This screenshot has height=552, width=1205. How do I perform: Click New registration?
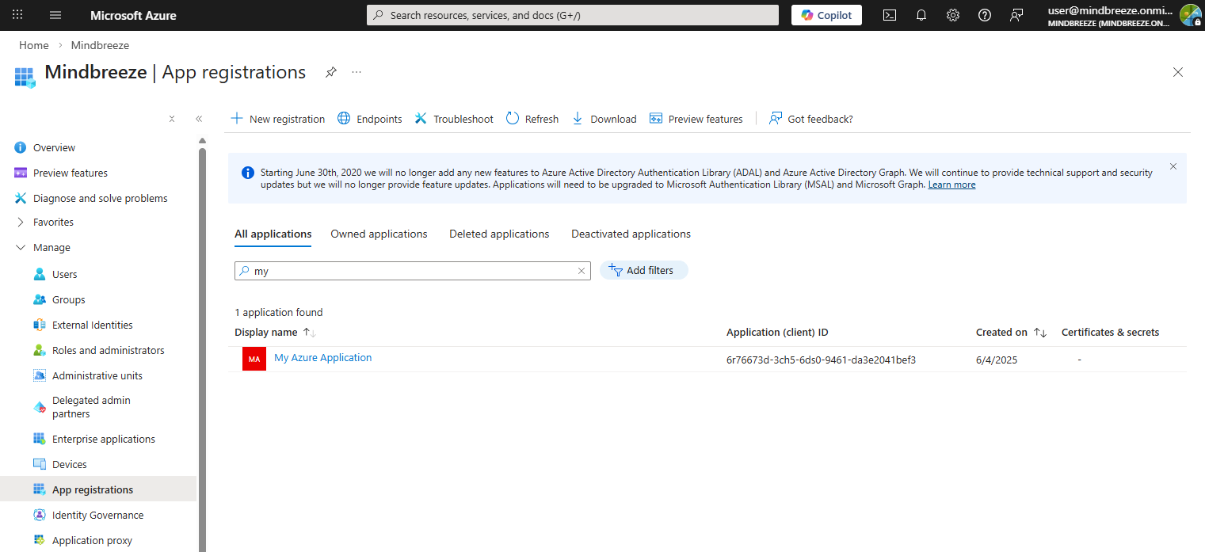click(x=278, y=119)
